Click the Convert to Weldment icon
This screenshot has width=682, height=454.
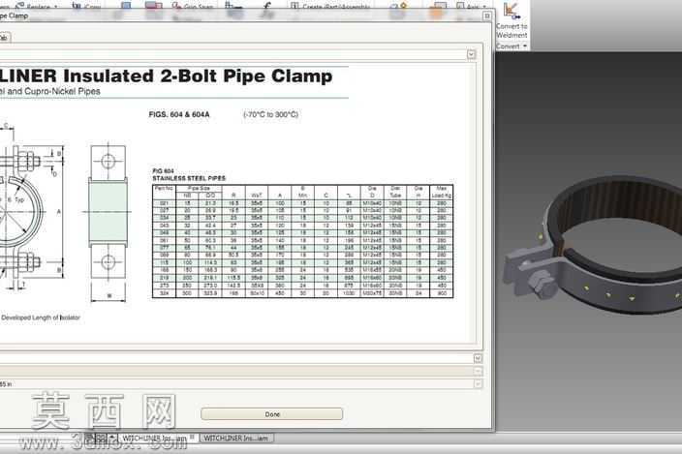pos(511,12)
